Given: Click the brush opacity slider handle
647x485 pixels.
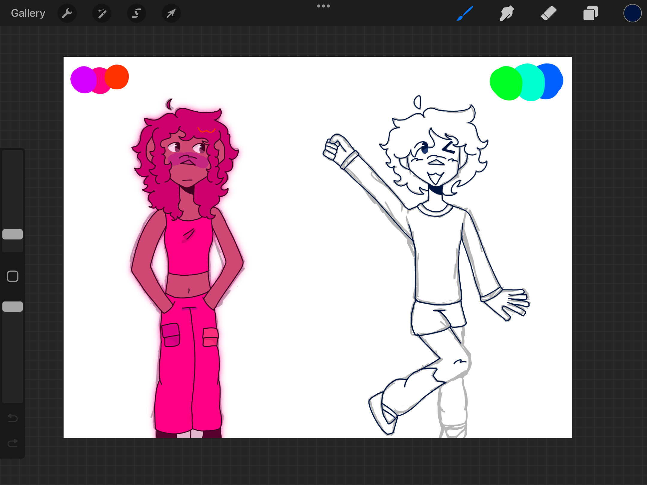Looking at the screenshot, I should (x=13, y=307).
